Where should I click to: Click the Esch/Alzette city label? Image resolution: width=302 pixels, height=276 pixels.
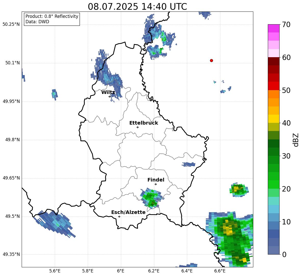tap(129, 212)
